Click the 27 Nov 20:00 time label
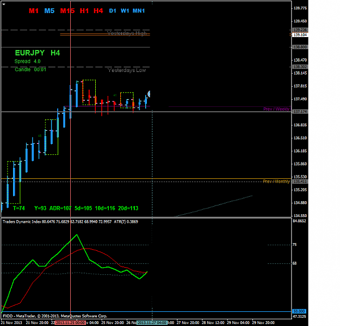Viewport: 340px width, 326px height. pyautogui.click(x=188, y=323)
